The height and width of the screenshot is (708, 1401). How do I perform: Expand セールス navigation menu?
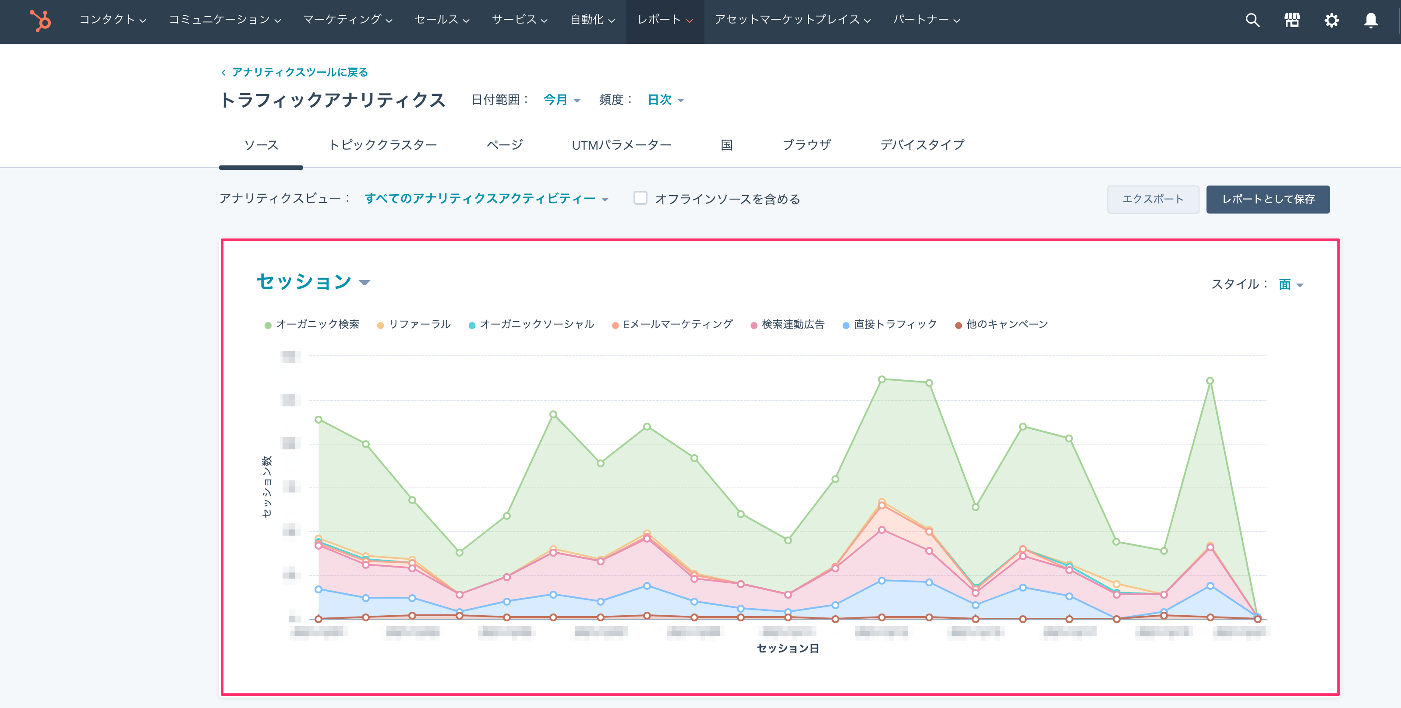point(442,20)
